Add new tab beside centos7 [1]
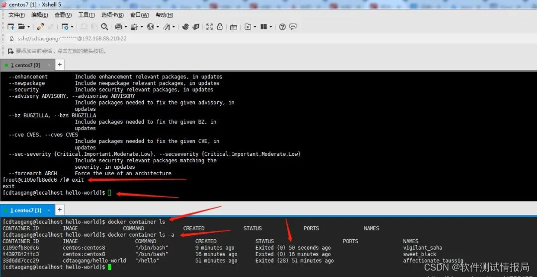 pyautogui.click(x=59, y=209)
